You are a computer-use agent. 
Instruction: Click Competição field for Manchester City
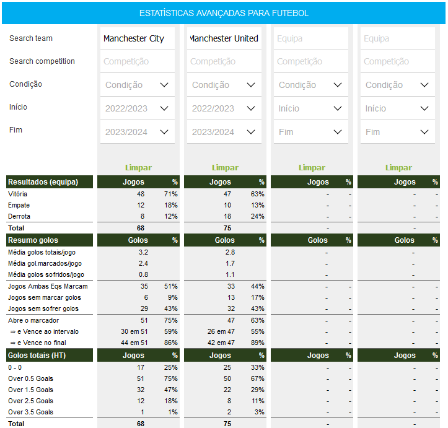tap(138, 61)
